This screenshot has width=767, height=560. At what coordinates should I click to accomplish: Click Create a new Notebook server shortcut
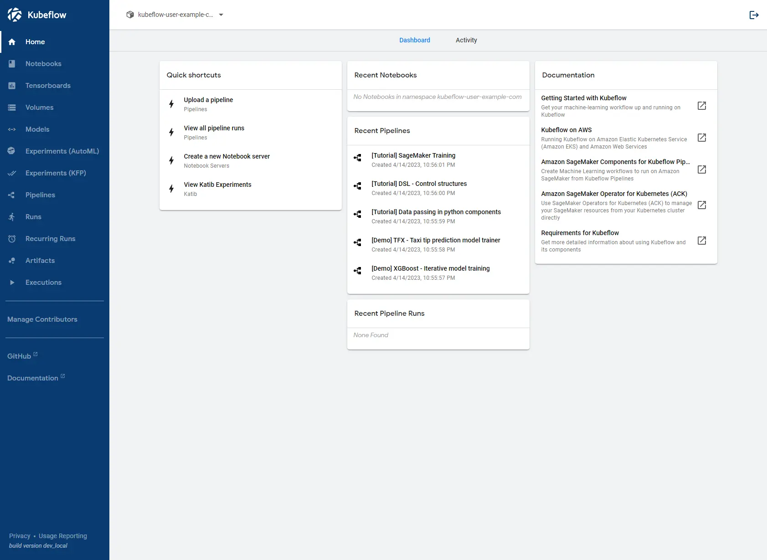[251, 160]
